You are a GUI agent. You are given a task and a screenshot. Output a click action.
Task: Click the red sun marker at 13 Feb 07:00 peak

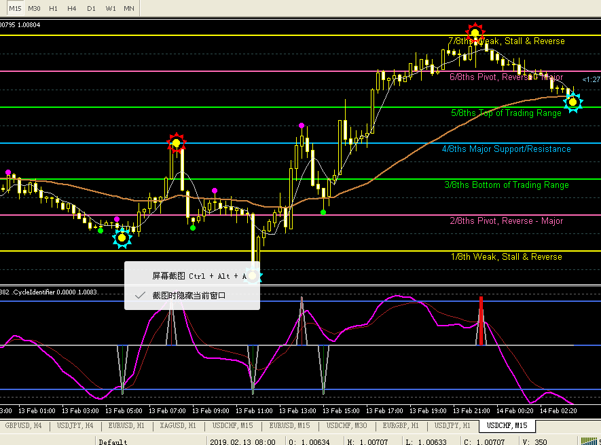click(177, 143)
